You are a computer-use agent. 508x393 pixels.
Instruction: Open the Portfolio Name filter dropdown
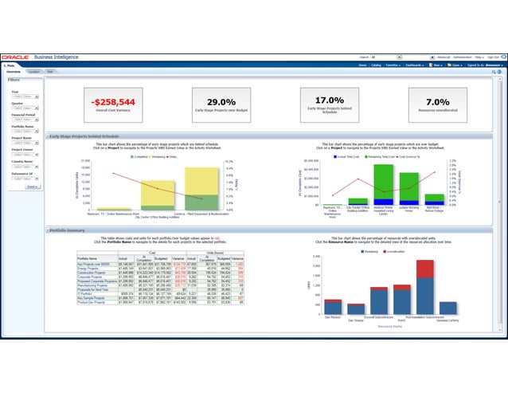click(x=25, y=131)
